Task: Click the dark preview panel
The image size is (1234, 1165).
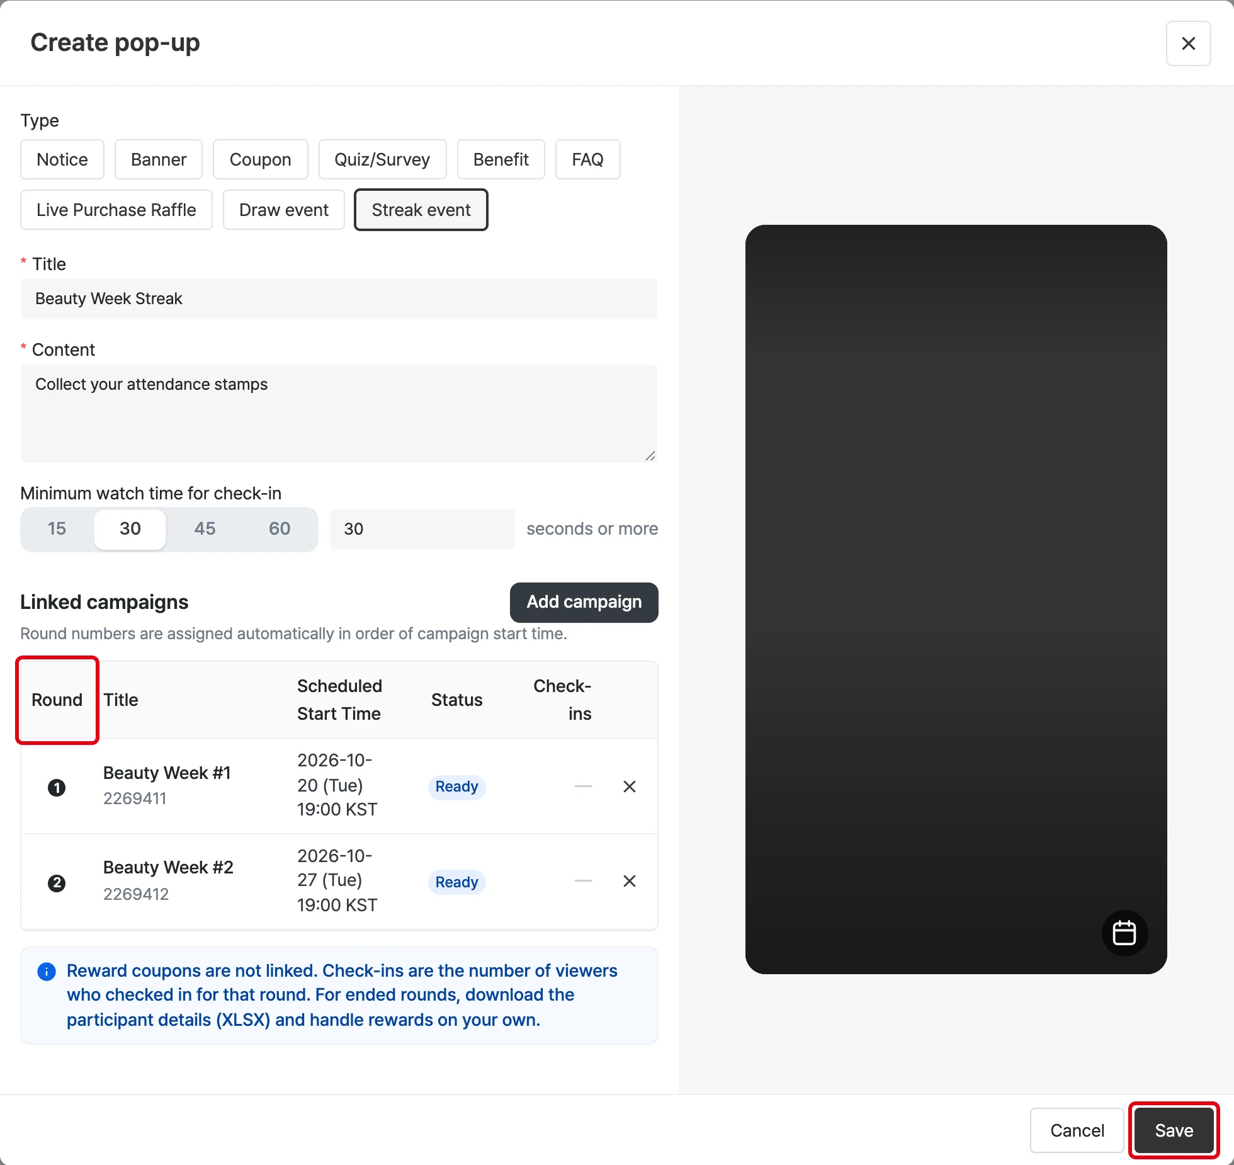Action: [x=956, y=599]
